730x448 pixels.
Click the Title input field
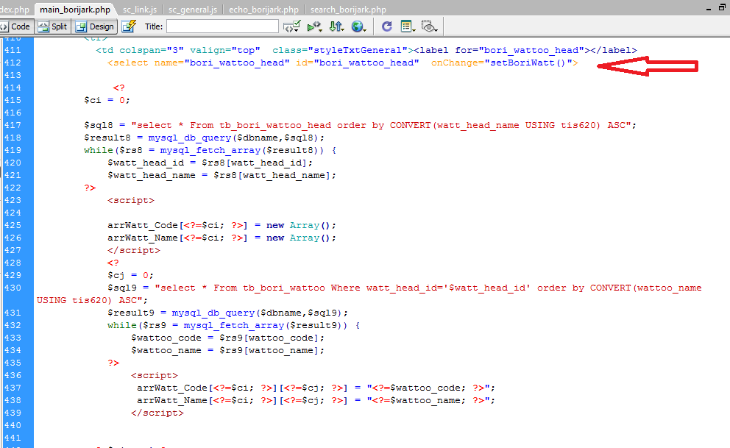(x=222, y=26)
